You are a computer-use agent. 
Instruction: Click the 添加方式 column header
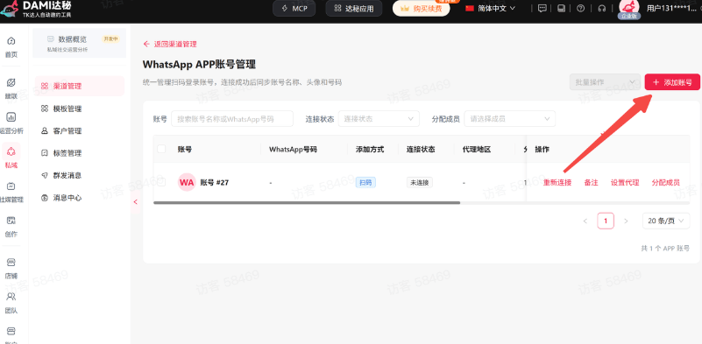click(x=369, y=150)
